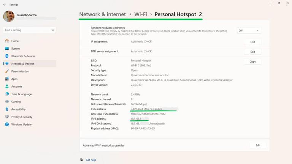292x164 pixels.
Task: Edit the IP assignment setting
Action: (252, 42)
